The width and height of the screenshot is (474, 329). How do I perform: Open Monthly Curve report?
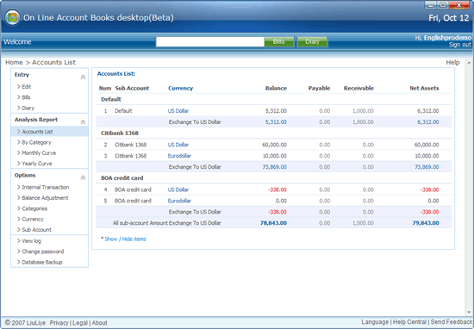click(x=39, y=152)
